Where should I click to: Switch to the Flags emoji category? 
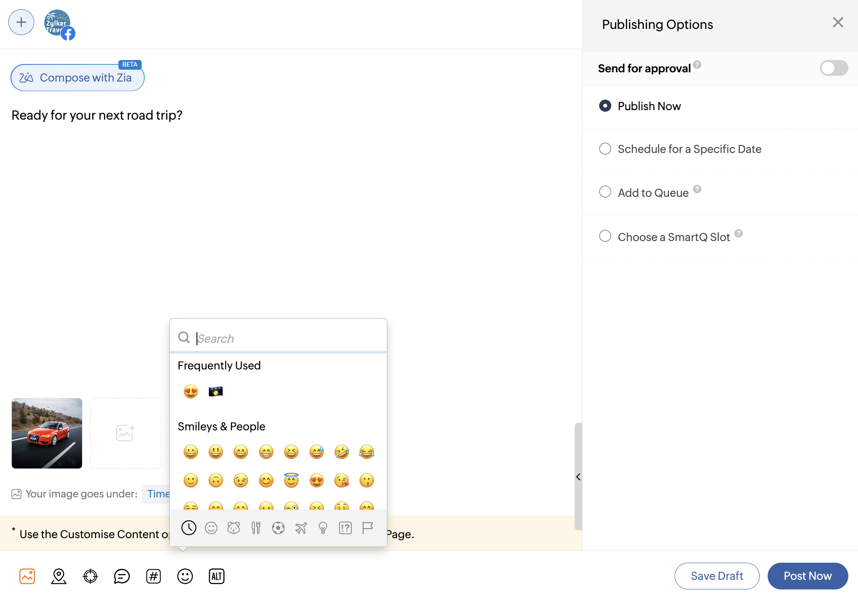tap(368, 528)
